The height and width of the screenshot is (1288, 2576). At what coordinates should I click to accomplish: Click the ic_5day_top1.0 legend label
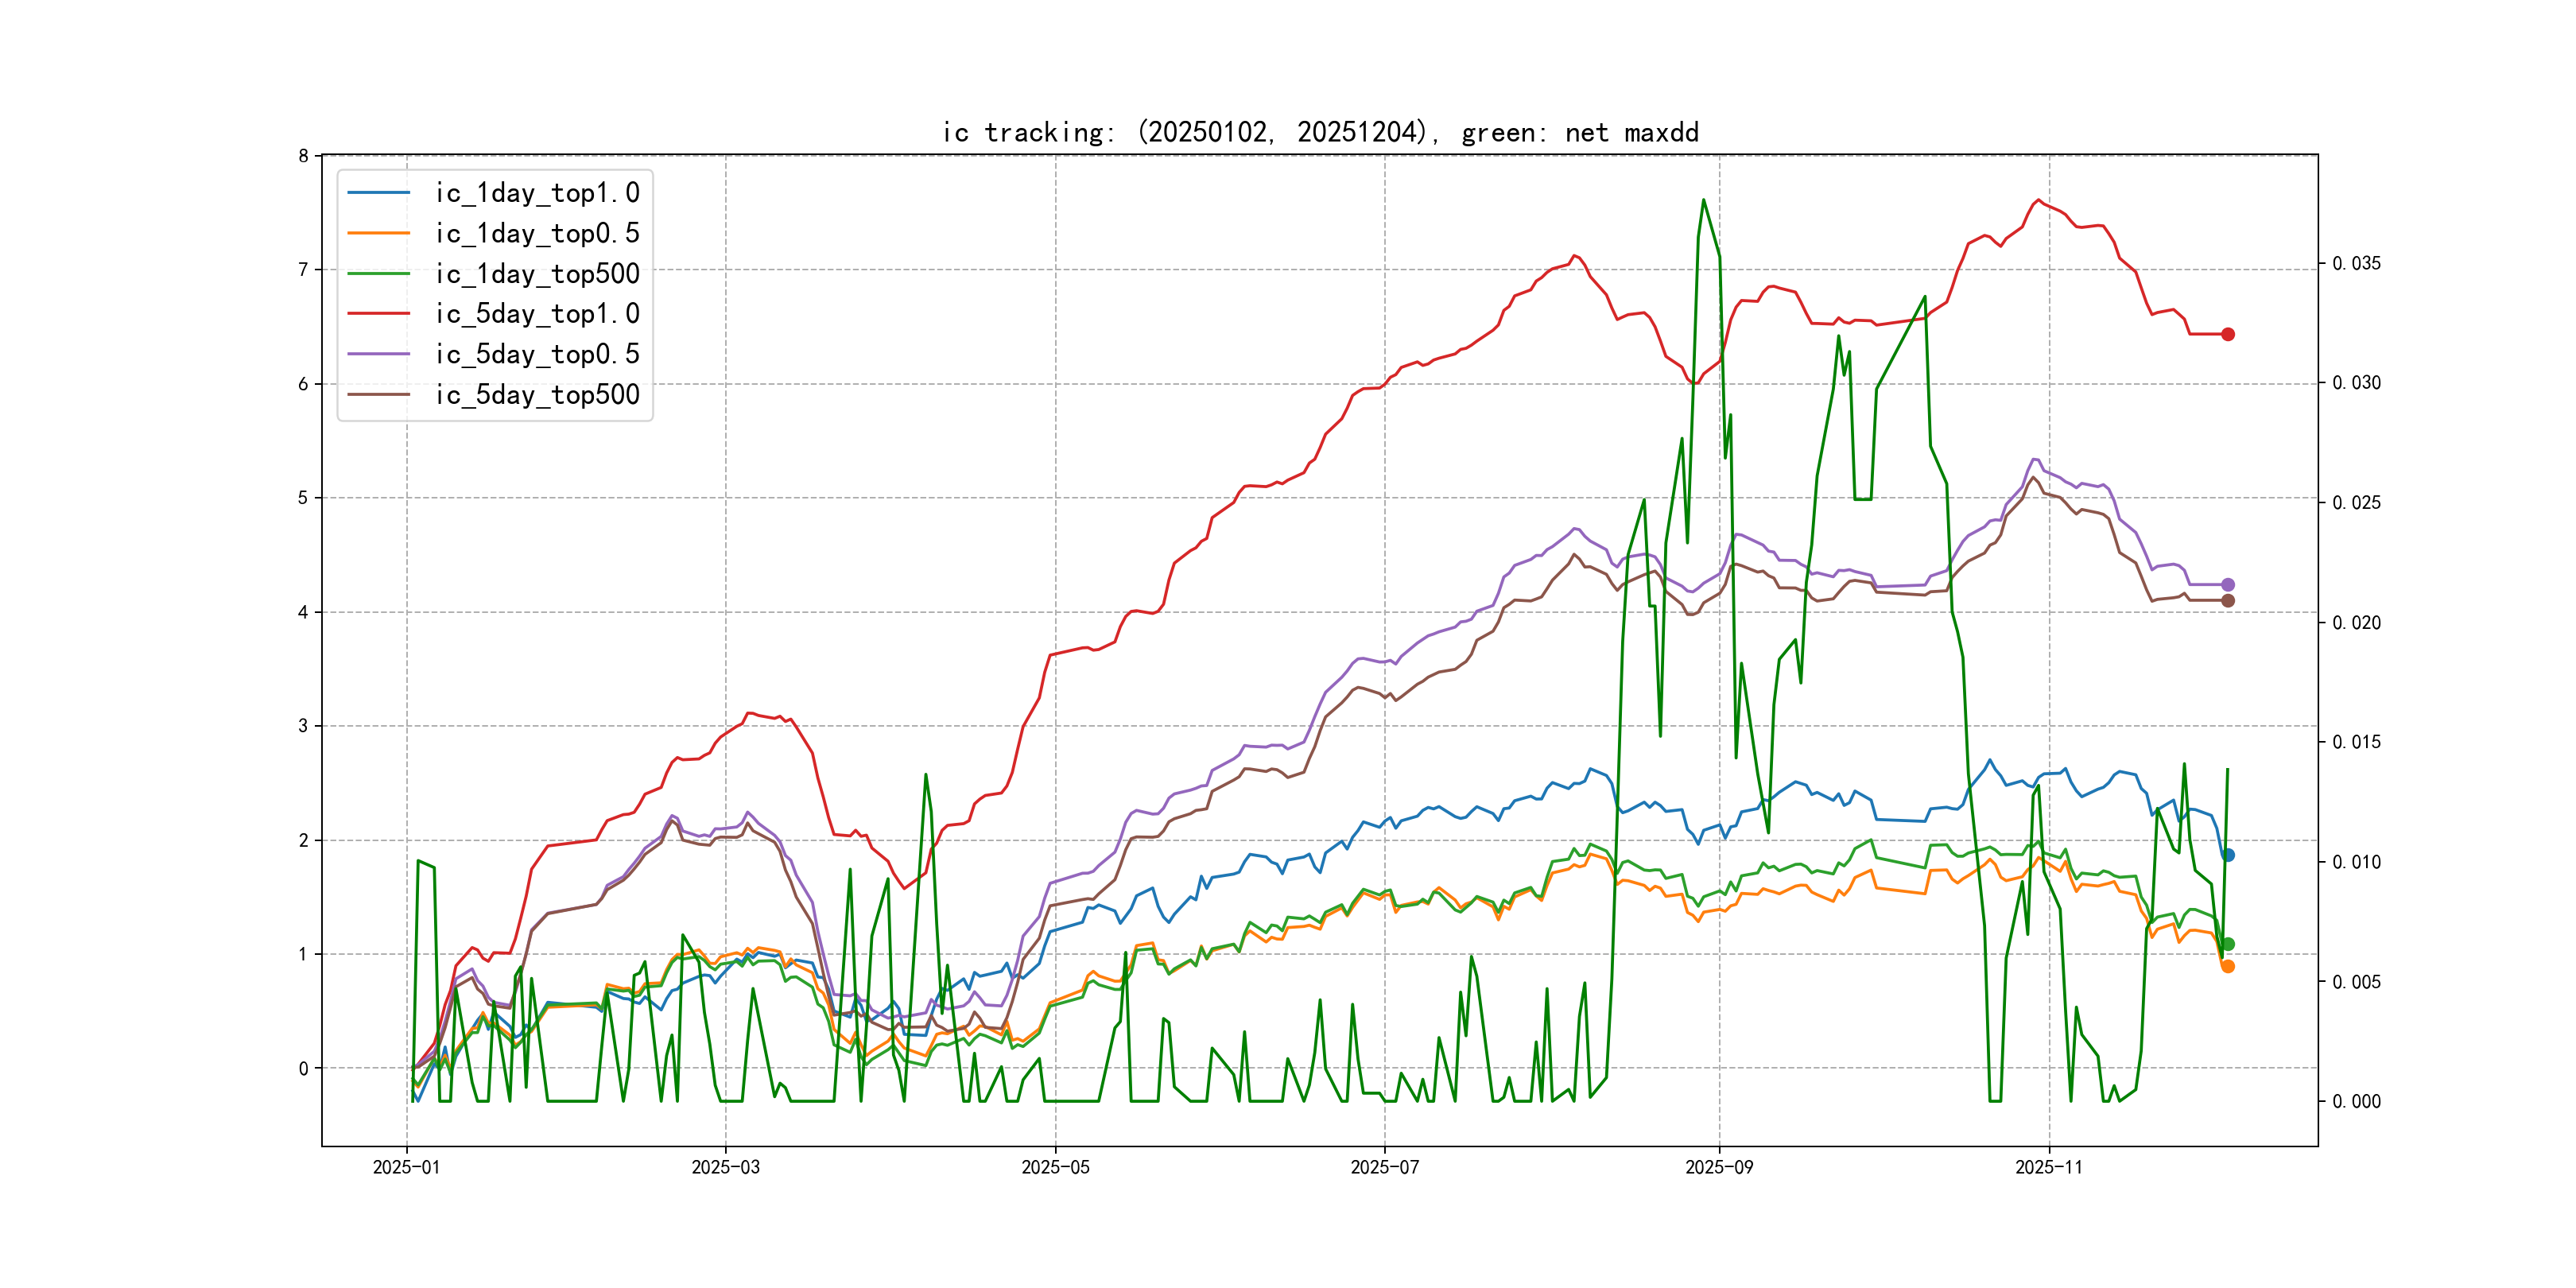(537, 314)
